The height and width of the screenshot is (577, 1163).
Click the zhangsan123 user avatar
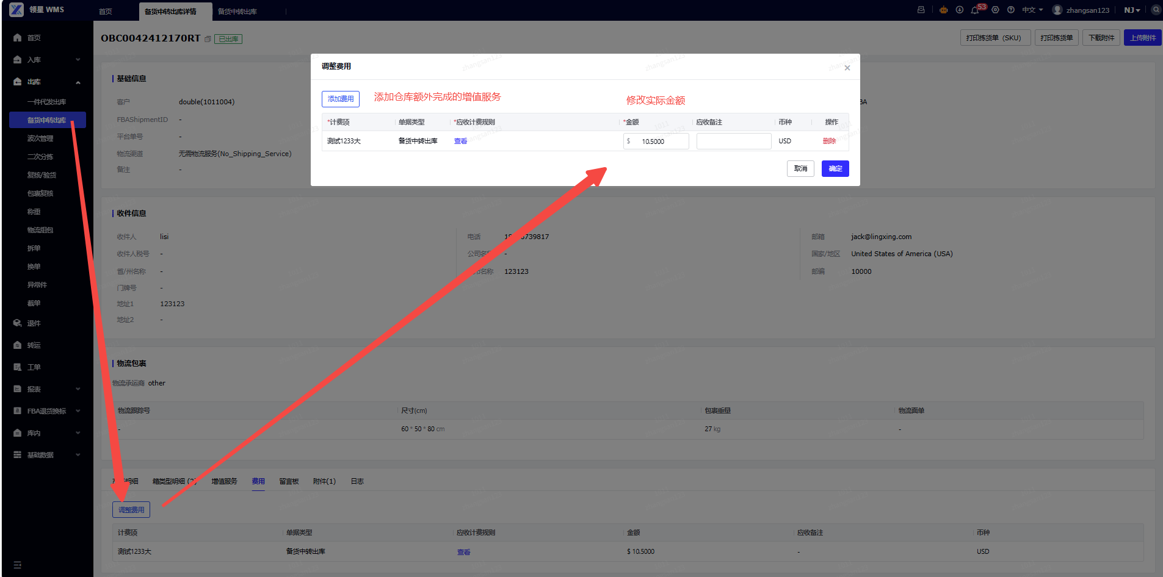1057,10
